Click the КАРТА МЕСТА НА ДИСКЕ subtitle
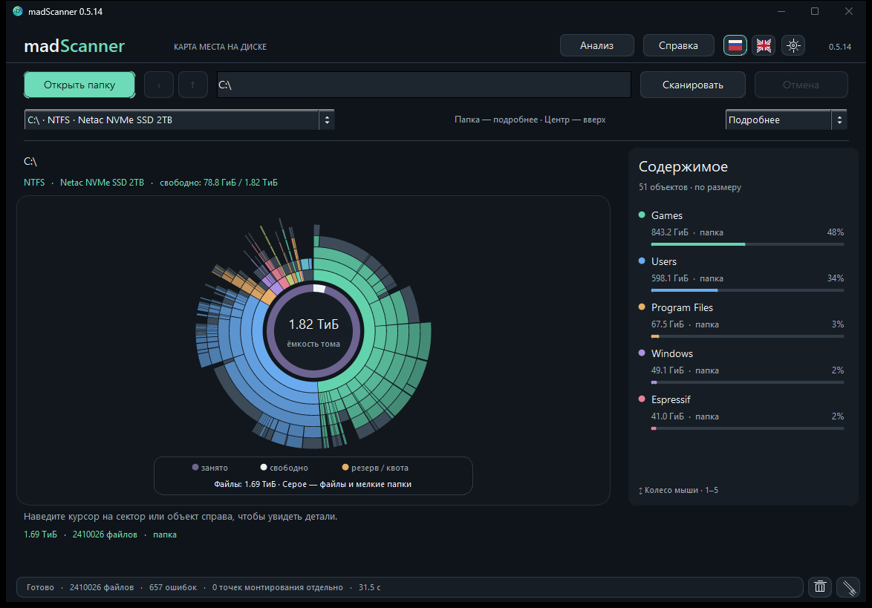This screenshot has height=608, width=872. [x=220, y=47]
